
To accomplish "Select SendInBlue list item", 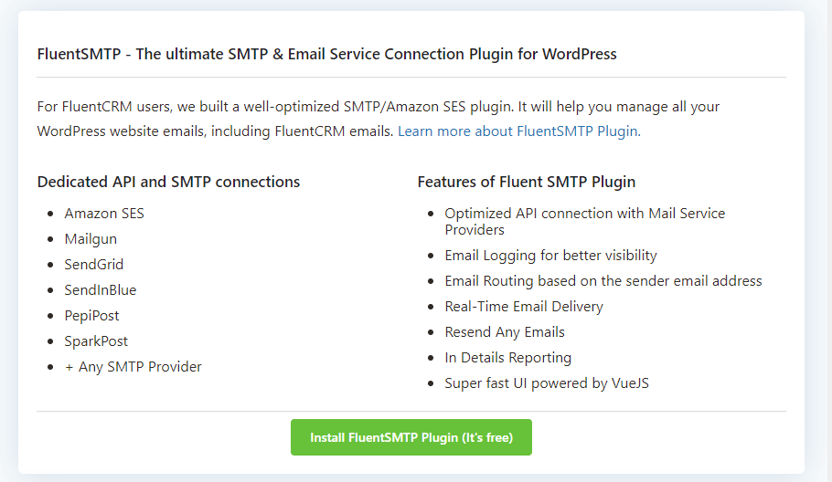I will click(101, 290).
